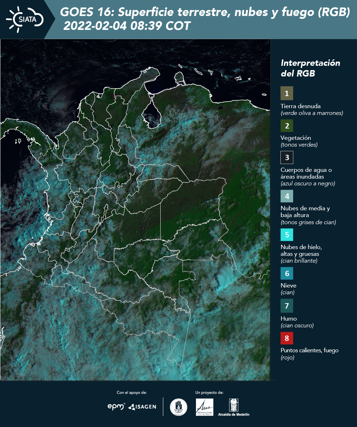Select the '(tonos verdes)' note
Image resolution: width=357 pixels, height=427 pixels.
click(x=299, y=145)
